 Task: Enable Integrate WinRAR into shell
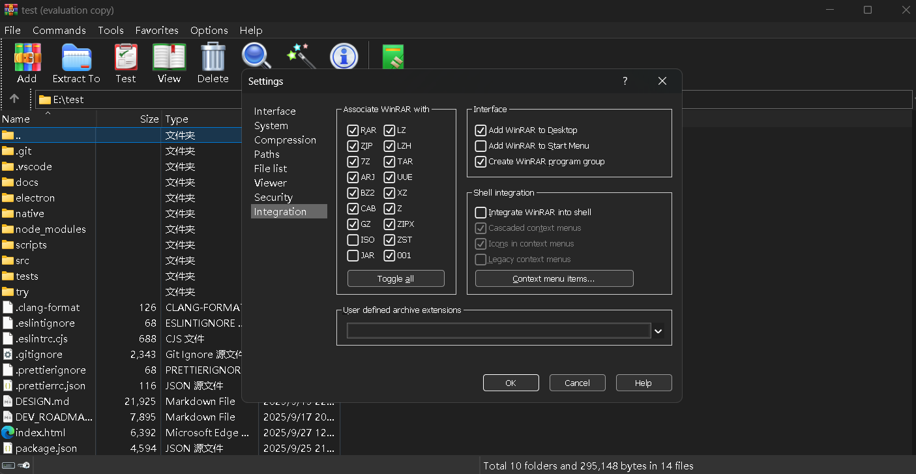480,213
